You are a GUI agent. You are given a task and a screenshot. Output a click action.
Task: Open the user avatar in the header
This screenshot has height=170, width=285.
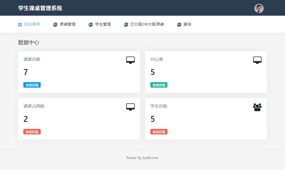(259, 8)
